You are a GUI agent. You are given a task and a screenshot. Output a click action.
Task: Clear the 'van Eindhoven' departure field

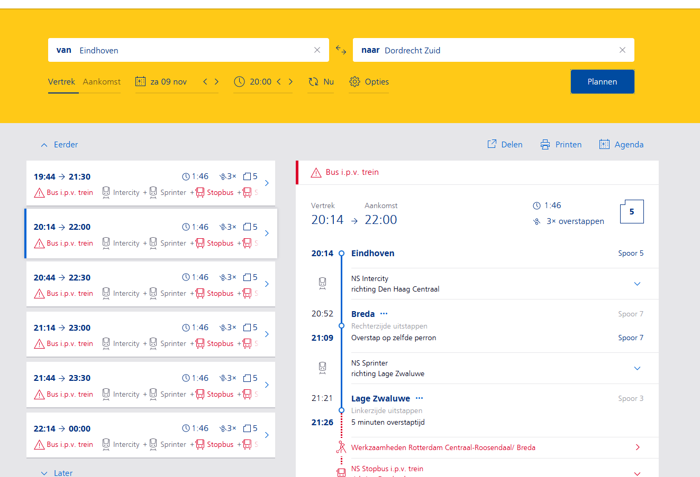pyautogui.click(x=317, y=50)
